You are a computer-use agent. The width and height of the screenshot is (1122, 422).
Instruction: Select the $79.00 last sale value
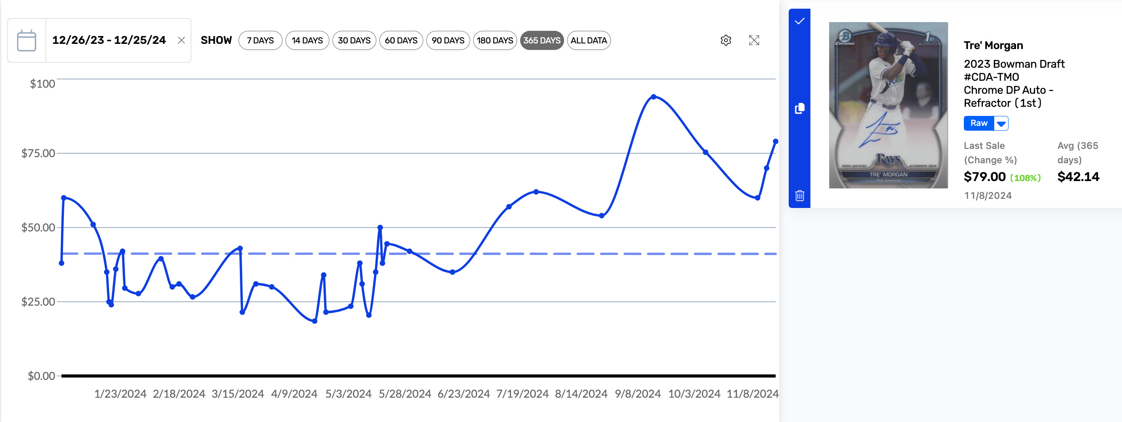click(984, 177)
